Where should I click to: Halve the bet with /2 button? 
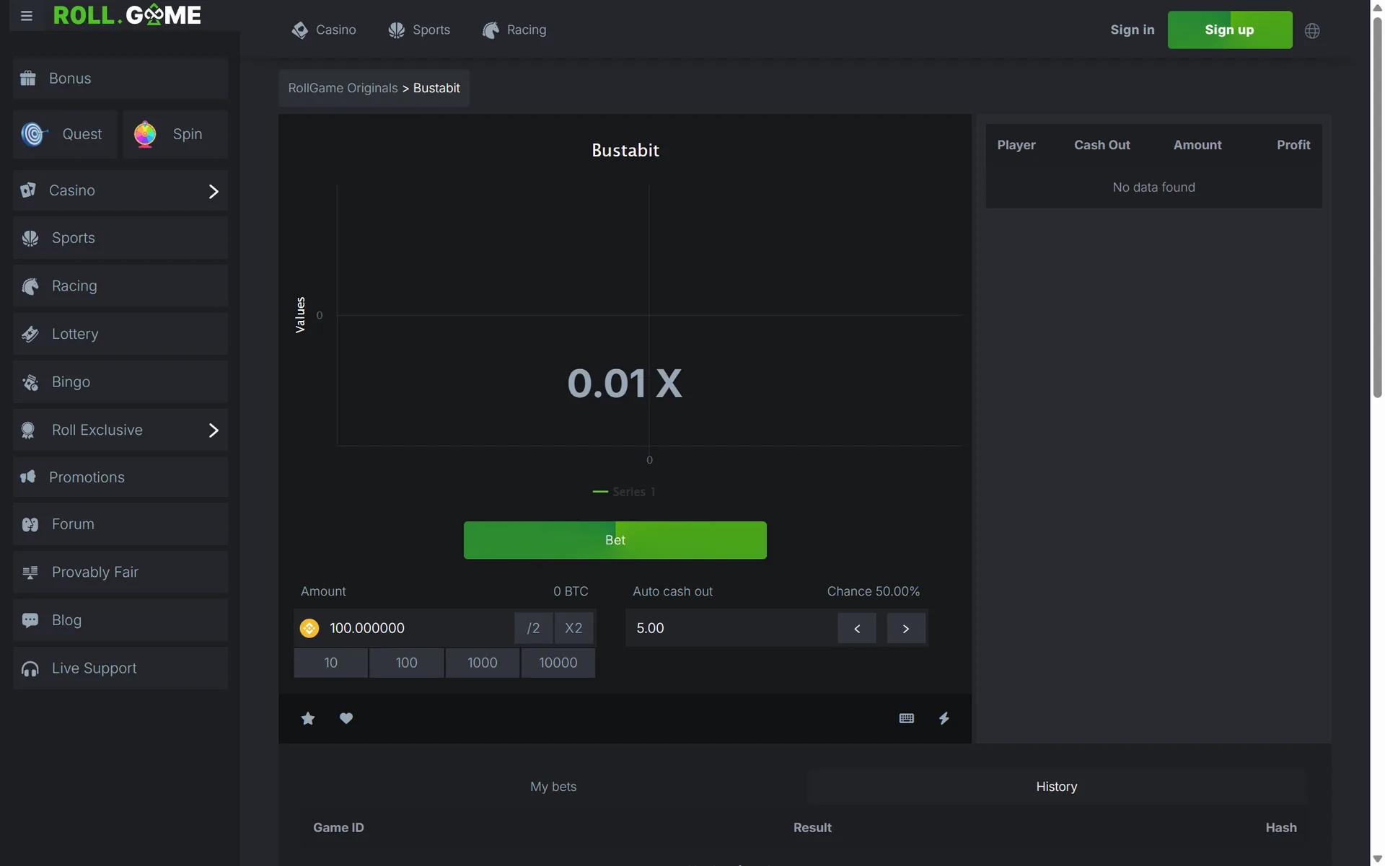tap(533, 628)
